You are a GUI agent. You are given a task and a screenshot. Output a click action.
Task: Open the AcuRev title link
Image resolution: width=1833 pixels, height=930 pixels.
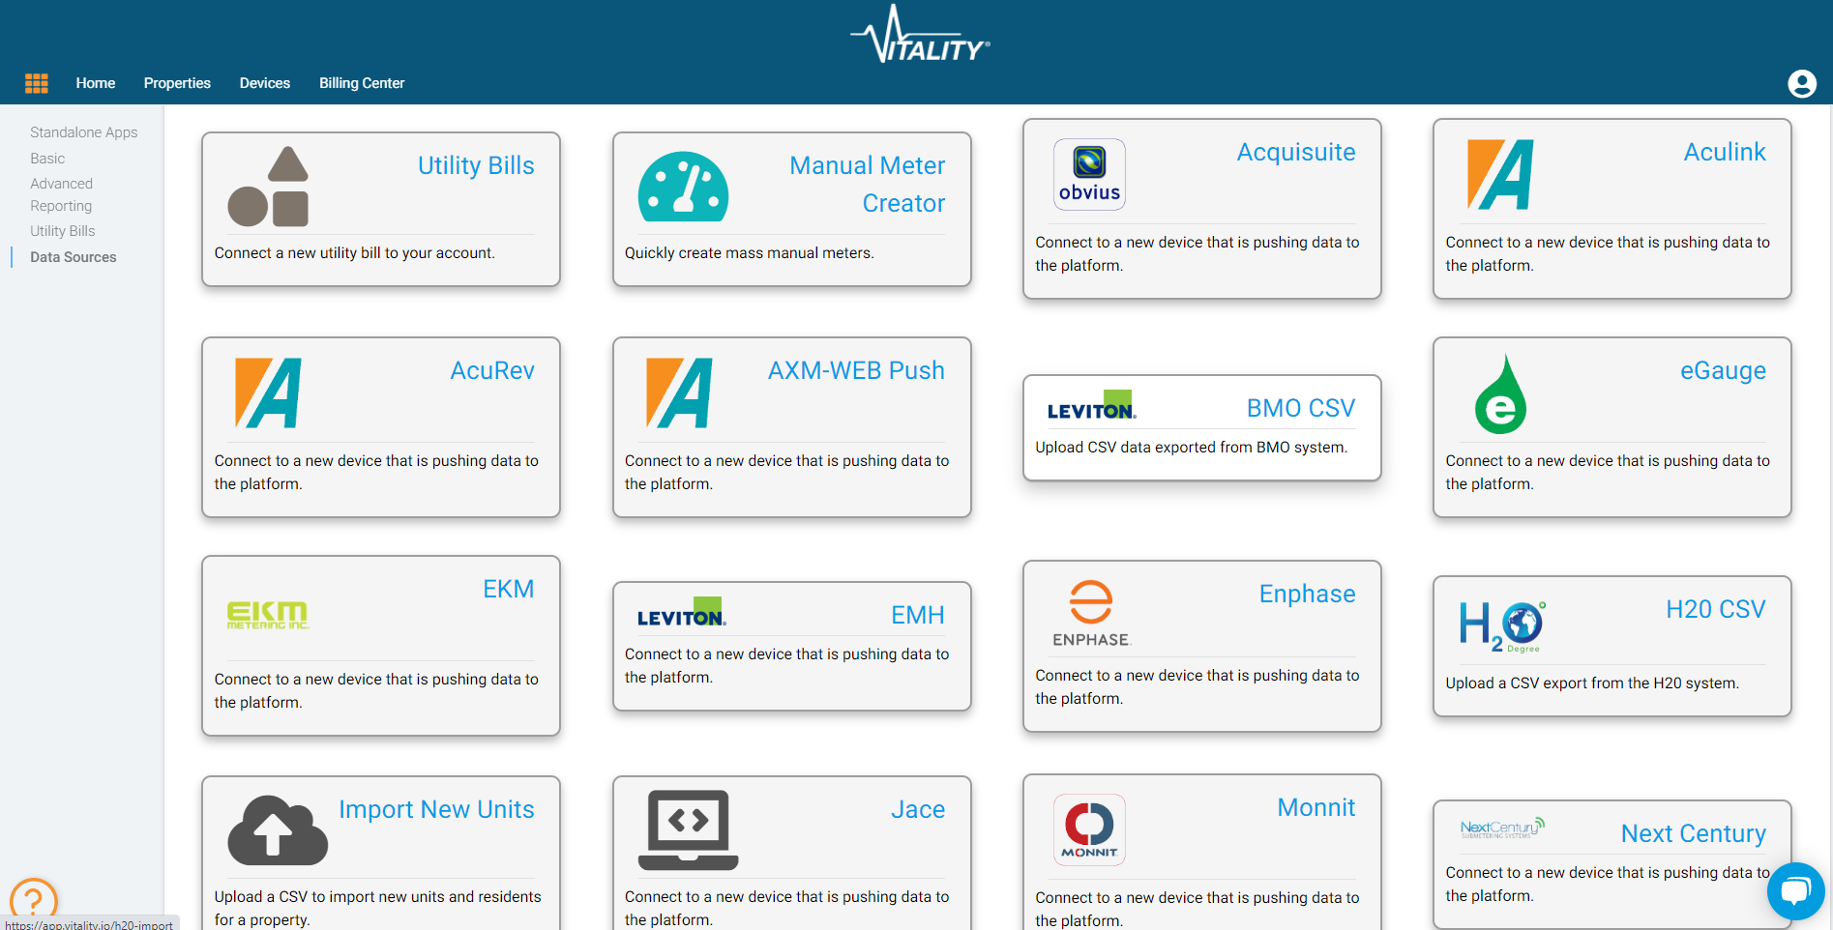click(x=492, y=370)
